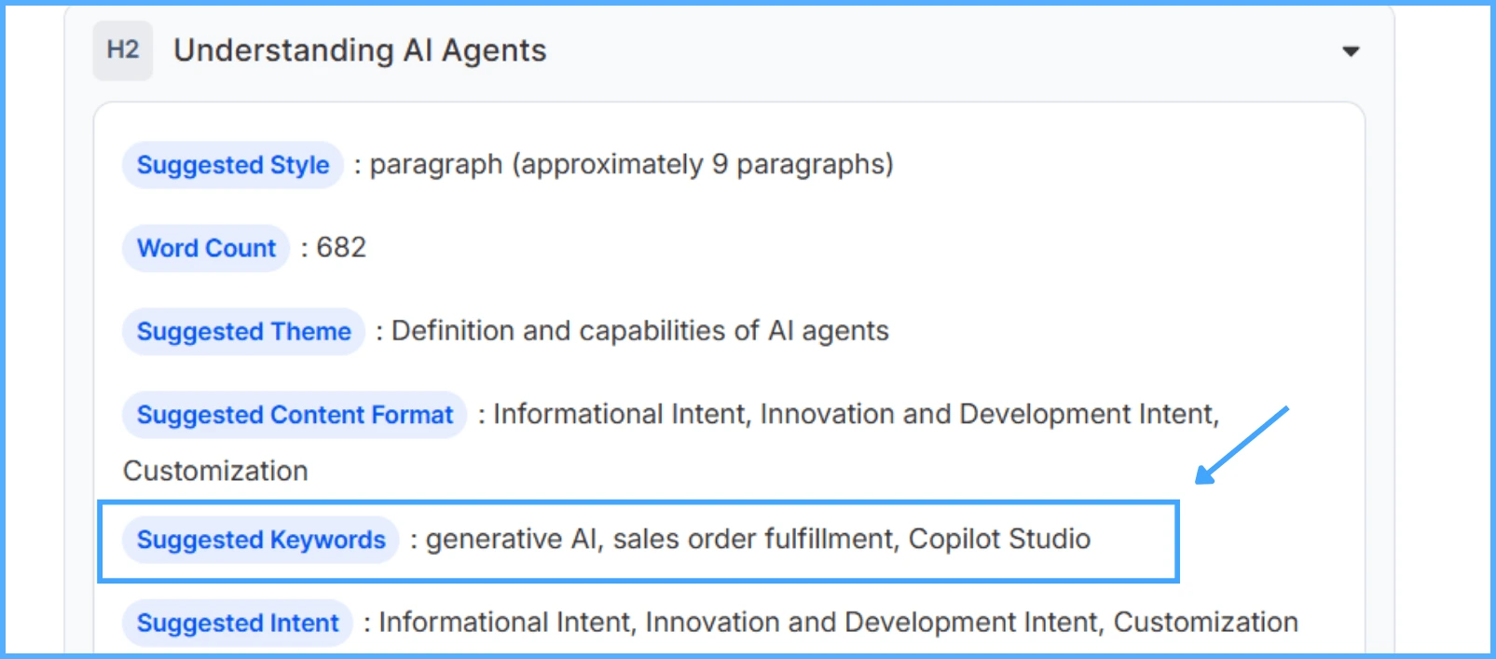Click the Suggested Style label
Screen dimensions: 1496x659
point(233,165)
